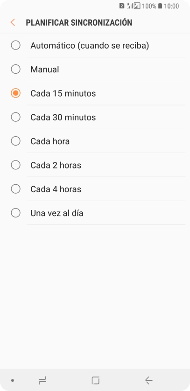
Task: Choose the Cada 2 horas radio button
Action: pos(16,165)
